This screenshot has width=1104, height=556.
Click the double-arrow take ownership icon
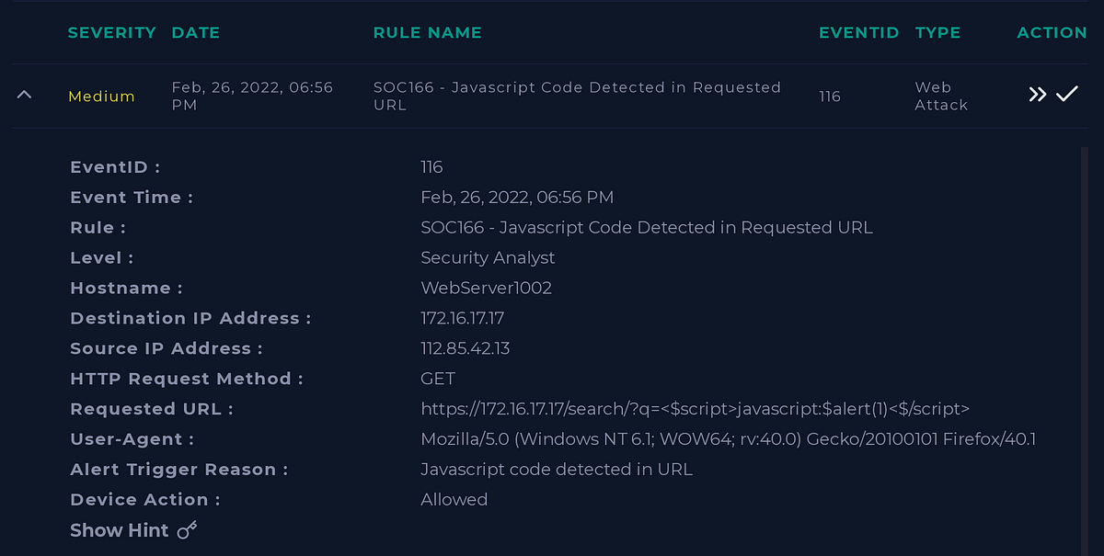tap(1038, 95)
